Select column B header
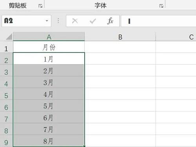This screenshot has width=196, height=147. coord(120,37)
